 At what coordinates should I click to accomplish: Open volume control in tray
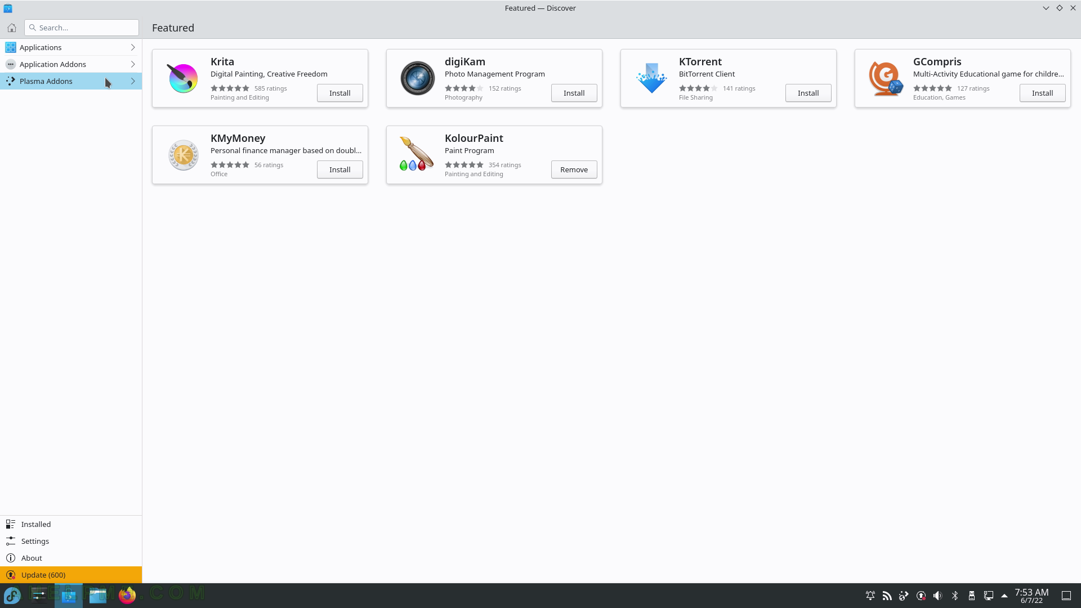pos(938,596)
